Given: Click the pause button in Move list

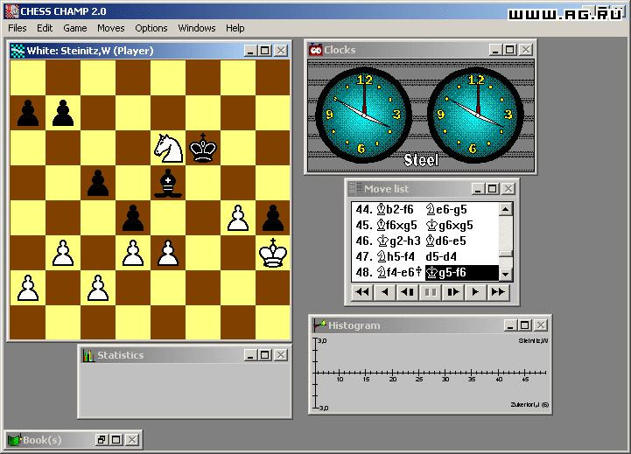Looking at the screenshot, I should 431,292.
